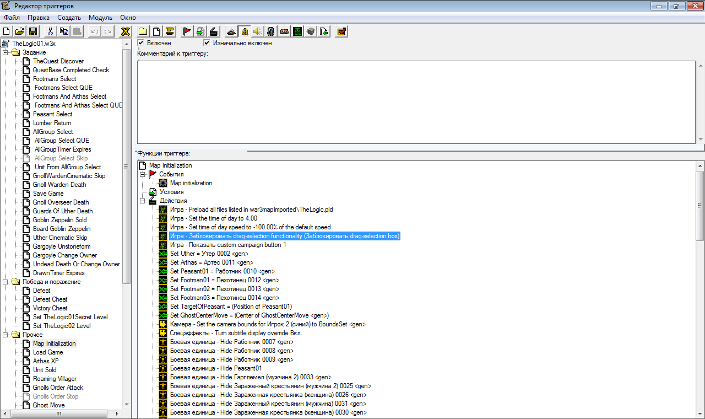Toggle the Изначально включен checkbox
Image resolution: width=705 pixels, height=419 pixels.
pyautogui.click(x=207, y=43)
